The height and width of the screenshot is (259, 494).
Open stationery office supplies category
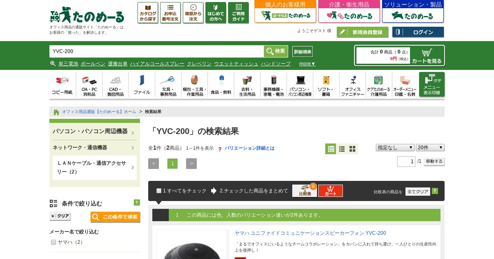[x=168, y=85]
